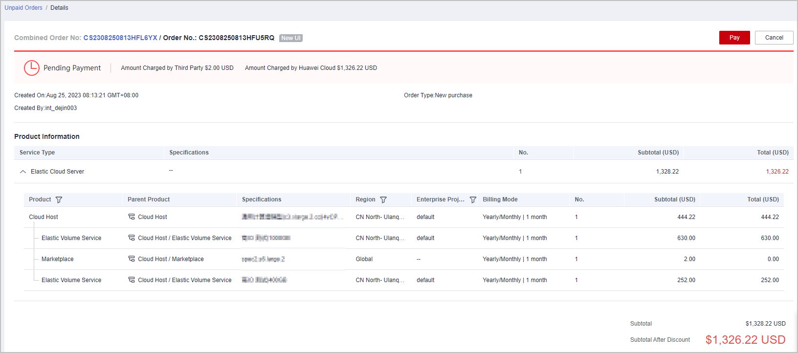
Task: Filter by Enterprise Project column
Action: [x=473, y=200]
